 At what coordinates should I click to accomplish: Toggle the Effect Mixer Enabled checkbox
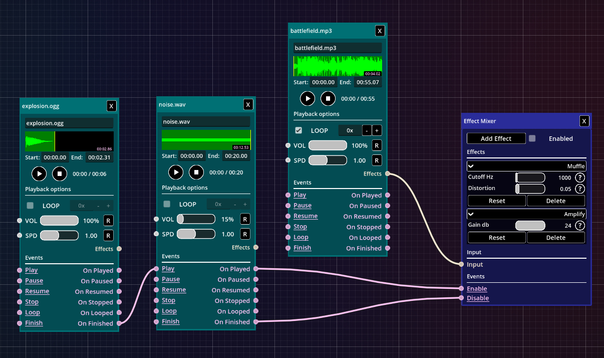[x=532, y=138]
